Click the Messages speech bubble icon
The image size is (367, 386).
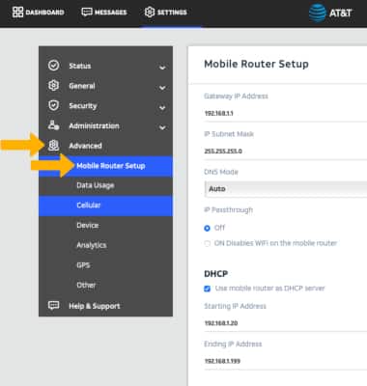pos(87,13)
